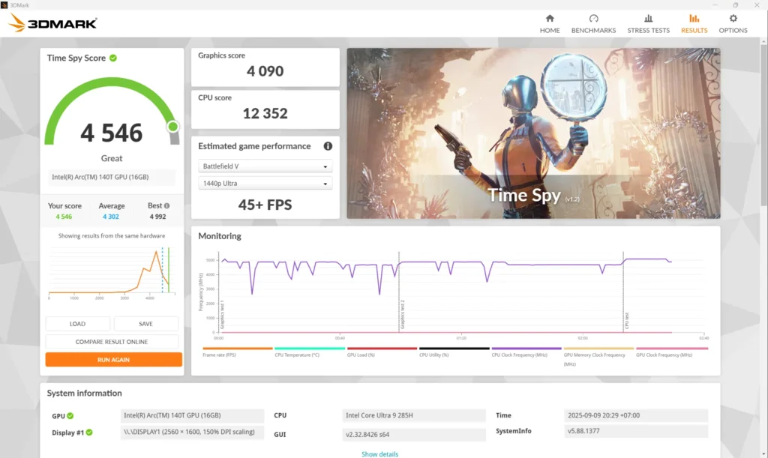Click the info icon beside Best score
Image resolution: width=768 pixels, height=458 pixels.
(166, 205)
